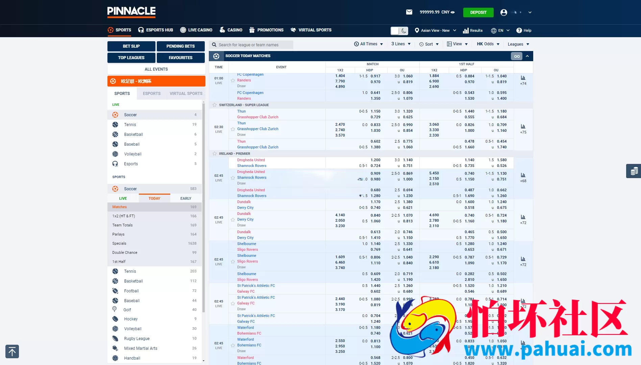This screenshot has width=641, height=365.
Task: Favourite the Drogheda United vs Shamrock Rovers match
Action: pyautogui.click(x=233, y=178)
